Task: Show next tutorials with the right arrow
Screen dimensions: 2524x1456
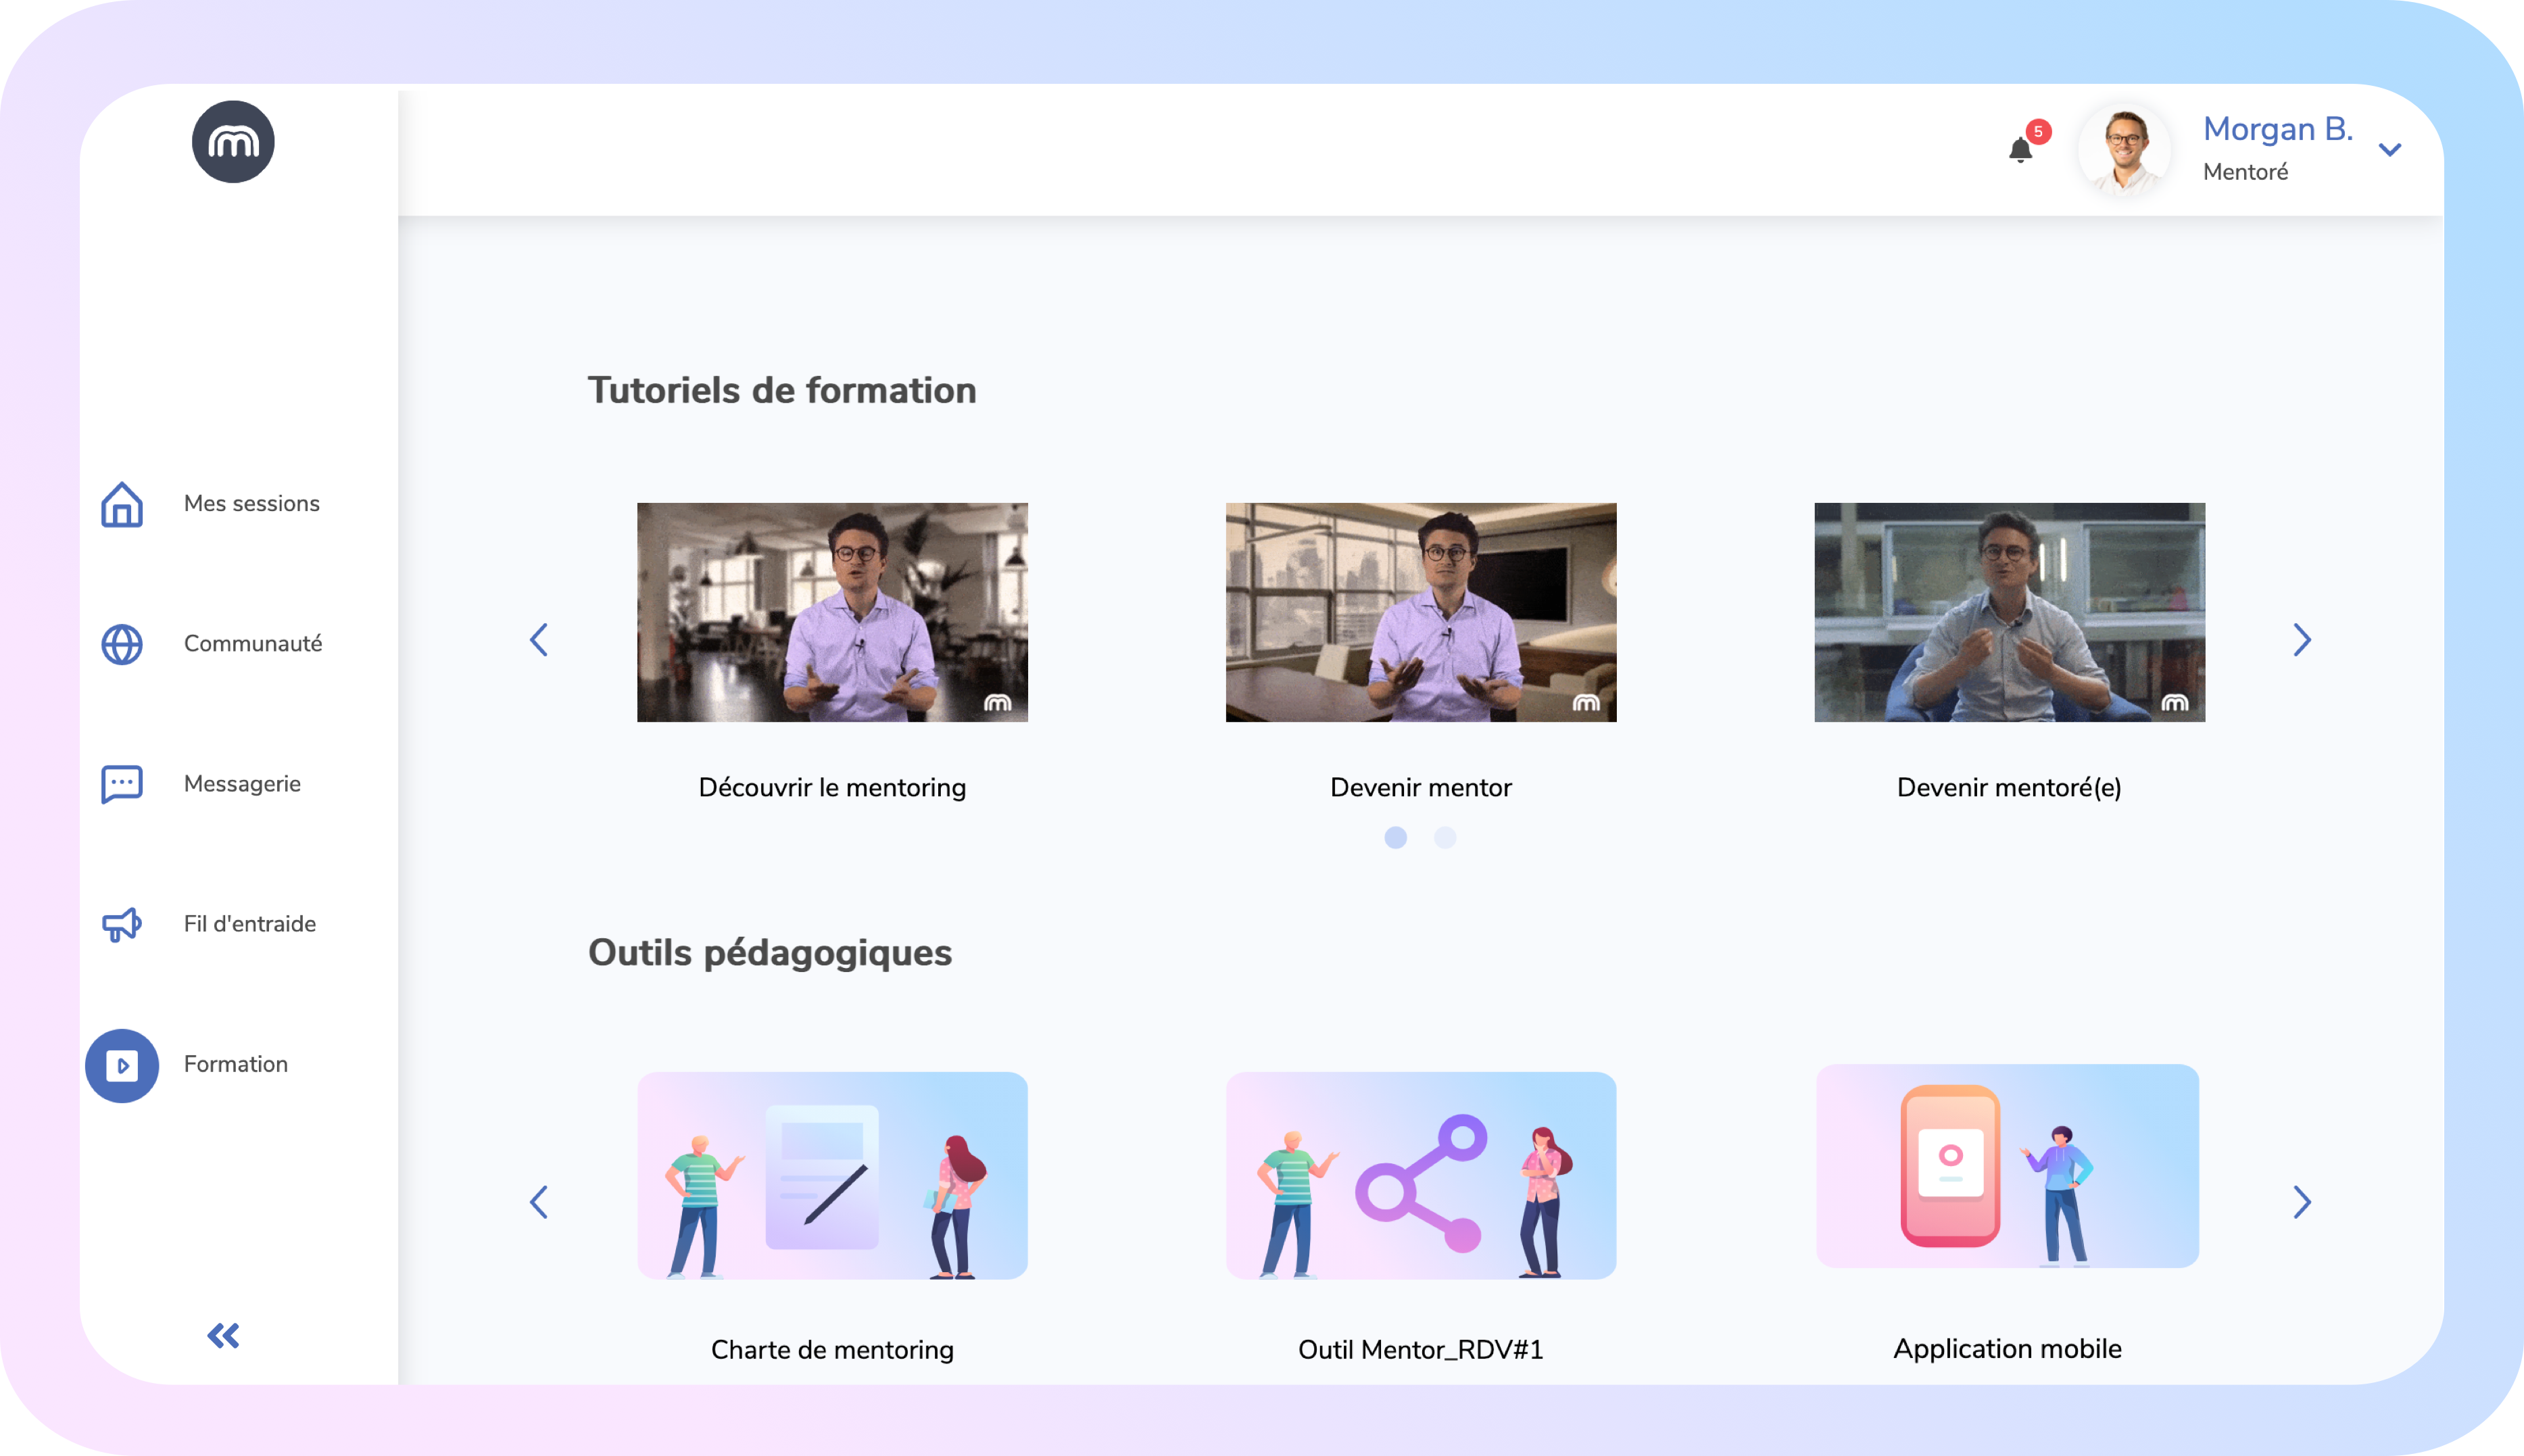Action: click(x=2302, y=640)
